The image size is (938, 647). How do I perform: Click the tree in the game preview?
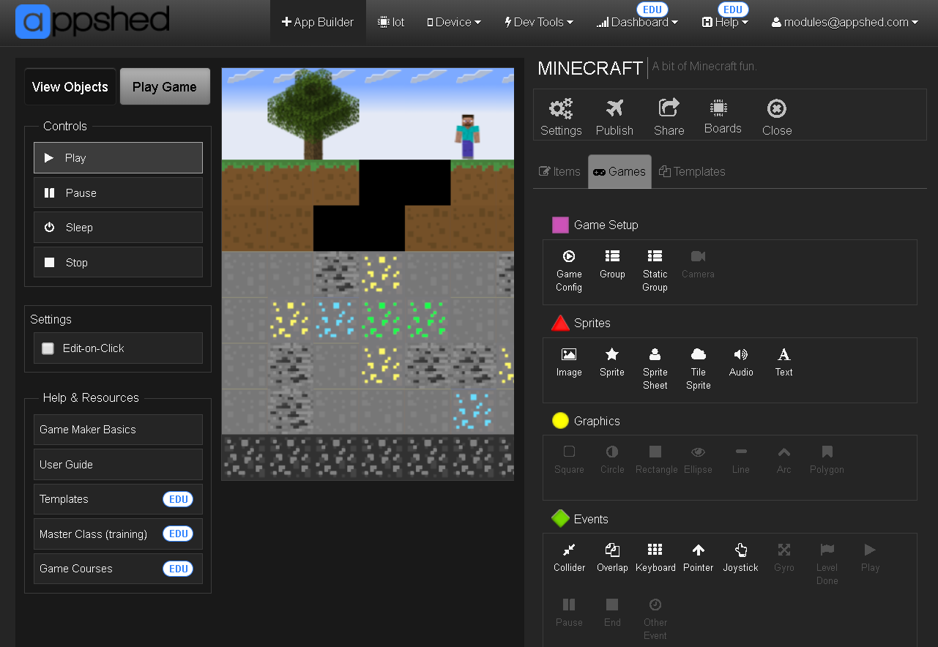point(313,115)
